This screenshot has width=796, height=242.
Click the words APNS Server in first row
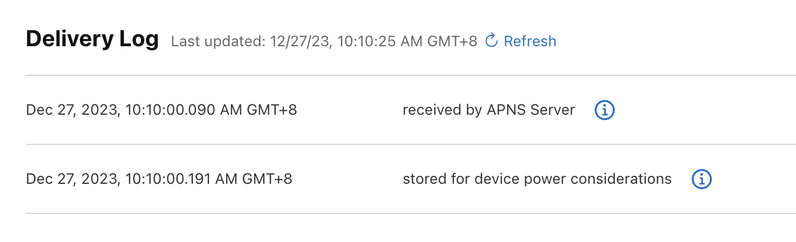tap(531, 110)
